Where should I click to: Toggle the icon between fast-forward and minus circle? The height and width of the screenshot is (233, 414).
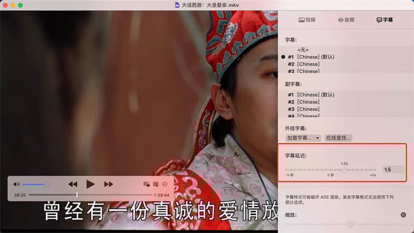[x=156, y=184]
